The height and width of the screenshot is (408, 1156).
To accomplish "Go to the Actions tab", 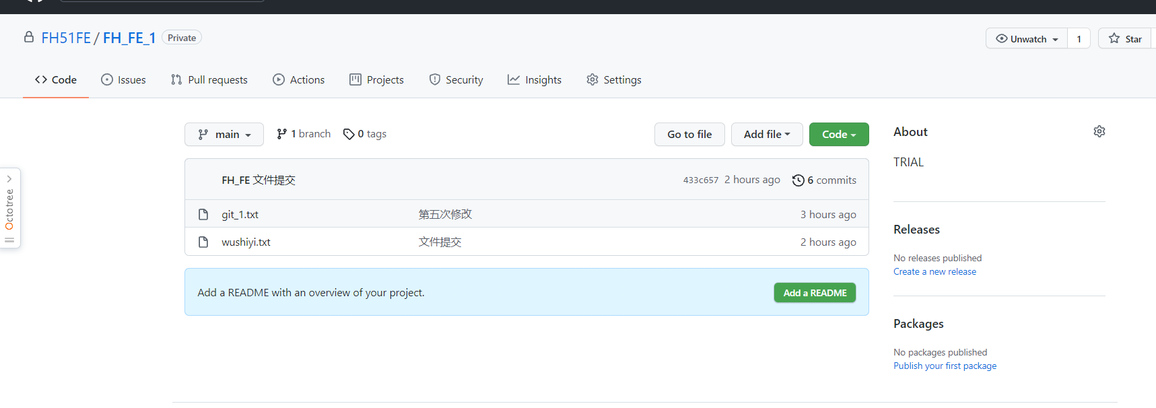I will point(298,79).
